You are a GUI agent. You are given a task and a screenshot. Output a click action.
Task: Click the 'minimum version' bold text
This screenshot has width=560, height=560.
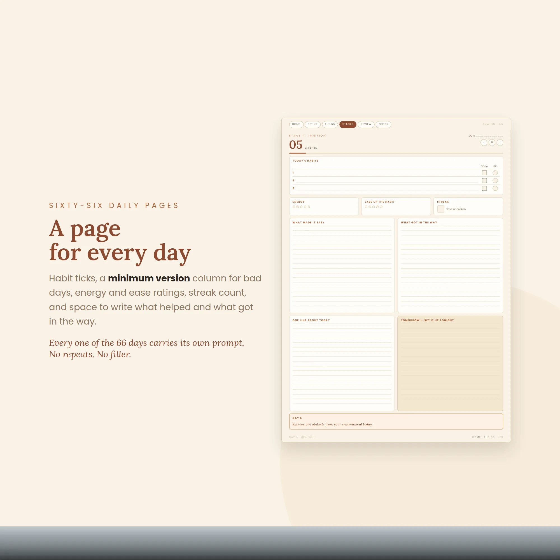click(149, 278)
